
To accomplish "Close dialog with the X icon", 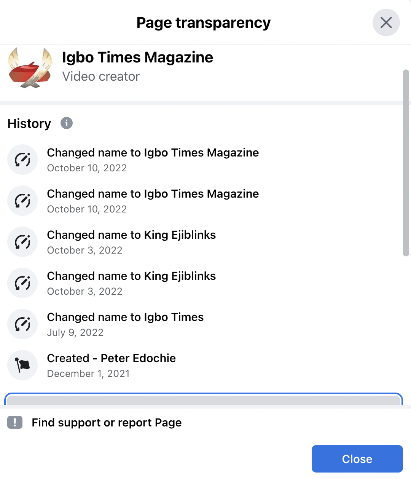I will pos(386,22).
